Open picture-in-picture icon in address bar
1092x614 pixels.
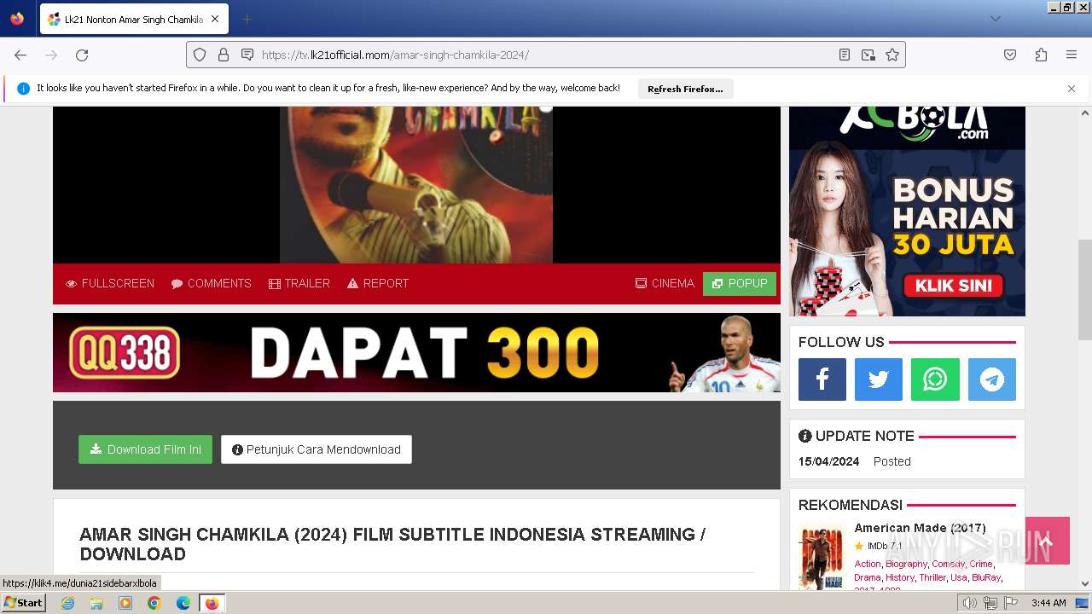coord(868,55)
